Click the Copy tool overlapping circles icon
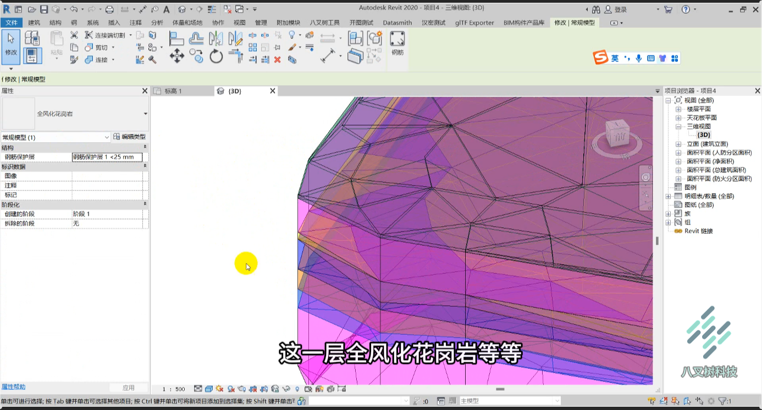The height and width of the screenshot is (410, 762). [x=196, y=55]
